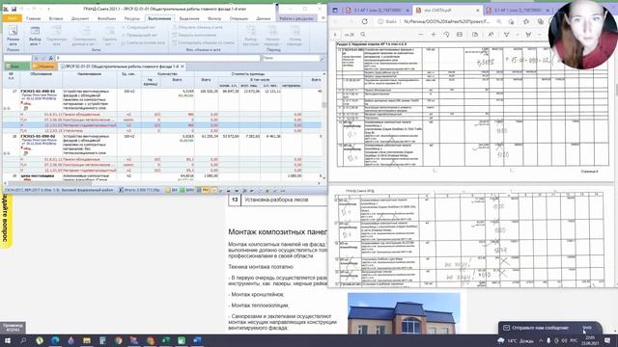This screenshot has height=347, width=618.
Task: Click the PDF highlight tool icon
Action: point(528,35)
